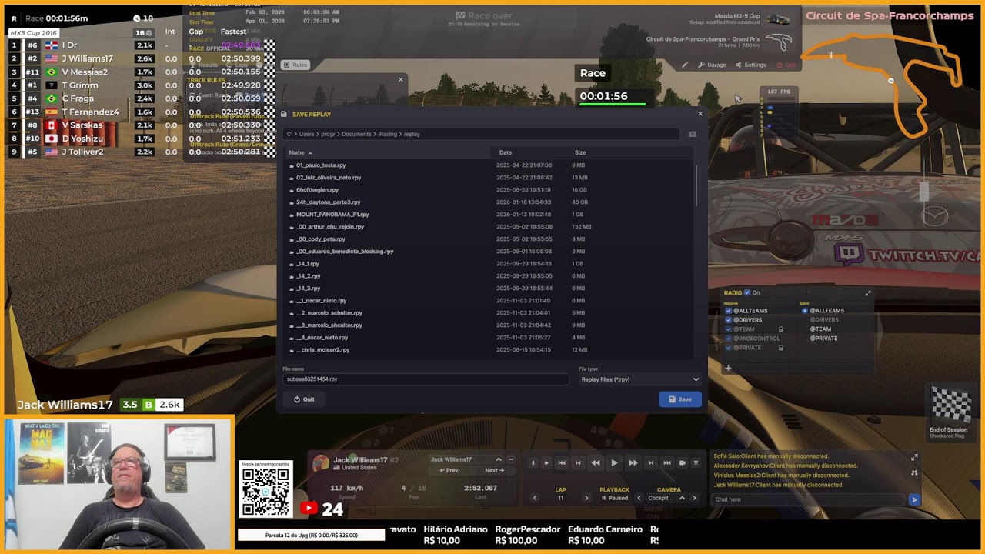Click Quit in Save Replay dialog
The height and width of the screenshot is (554, 985).
(304, 399)
